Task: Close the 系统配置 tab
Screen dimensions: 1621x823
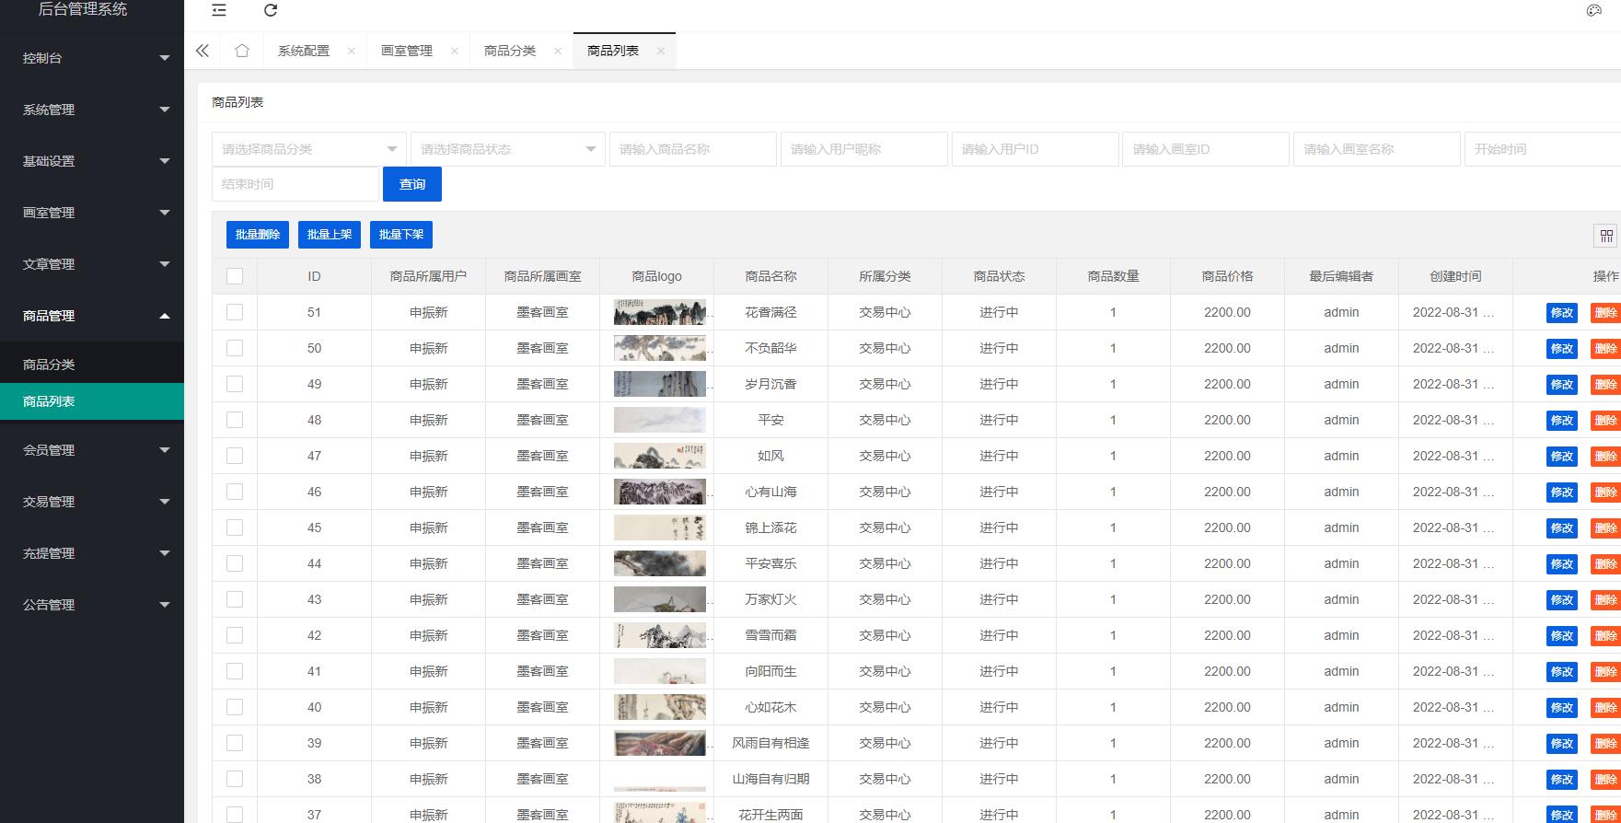Action: pyautogui.click(x=352, y=52)
